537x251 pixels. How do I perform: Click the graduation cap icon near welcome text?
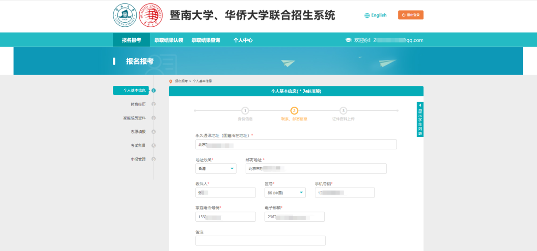[x=348, y=40]
